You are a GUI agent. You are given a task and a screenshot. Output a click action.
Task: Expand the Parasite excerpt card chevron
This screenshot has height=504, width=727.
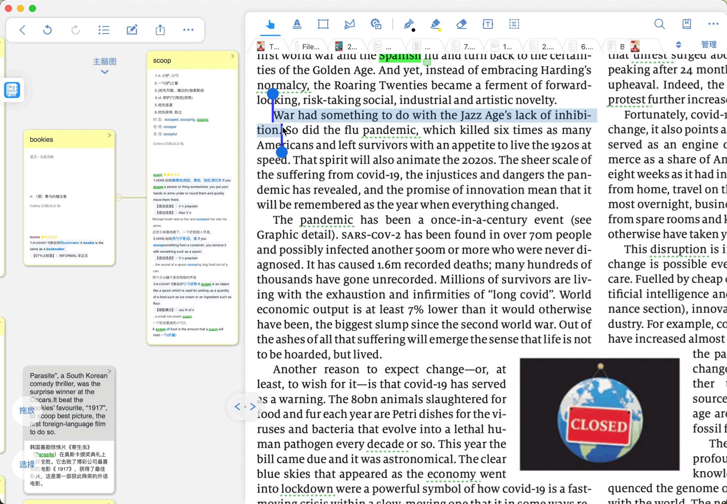[109, 371]
